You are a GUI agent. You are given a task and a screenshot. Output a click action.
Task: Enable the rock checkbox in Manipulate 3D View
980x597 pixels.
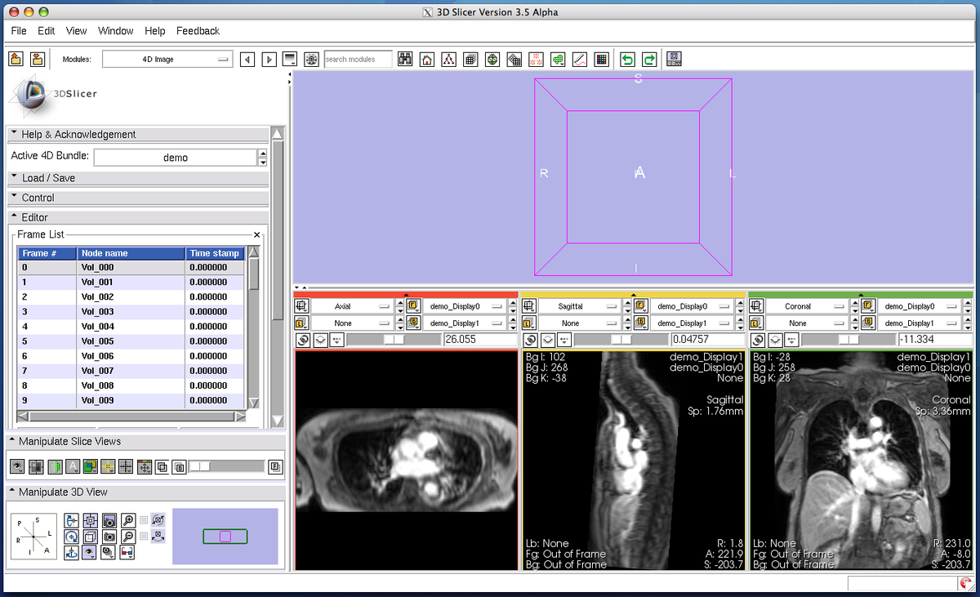coord(144,536)
